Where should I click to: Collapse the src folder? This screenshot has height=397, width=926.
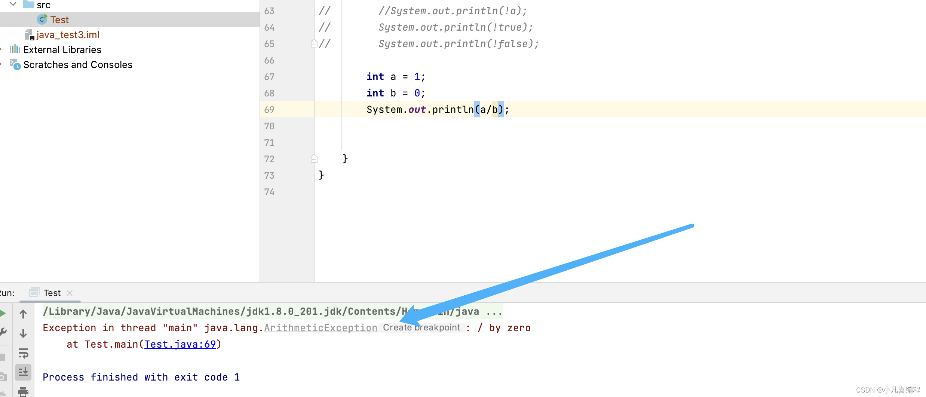pyautogui.click(x=13, y=4)
